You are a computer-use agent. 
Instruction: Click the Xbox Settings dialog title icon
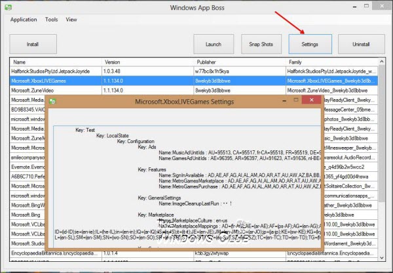tap(52, 102)
